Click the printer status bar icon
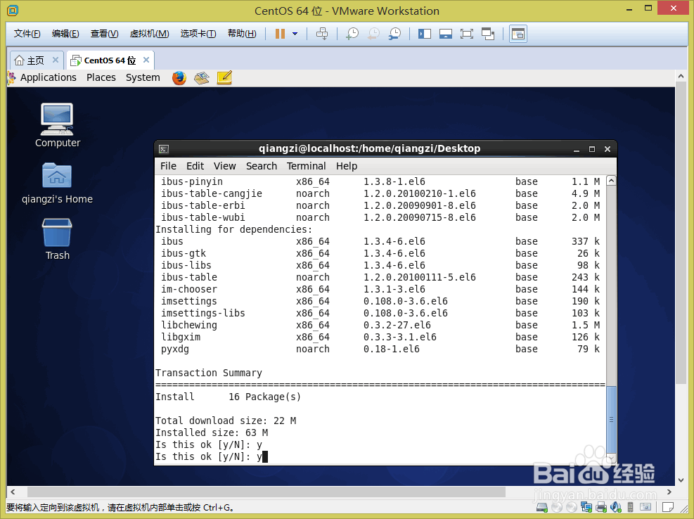Image resolution: width=694 pixels, height=519 pixels. pos(601,508)
